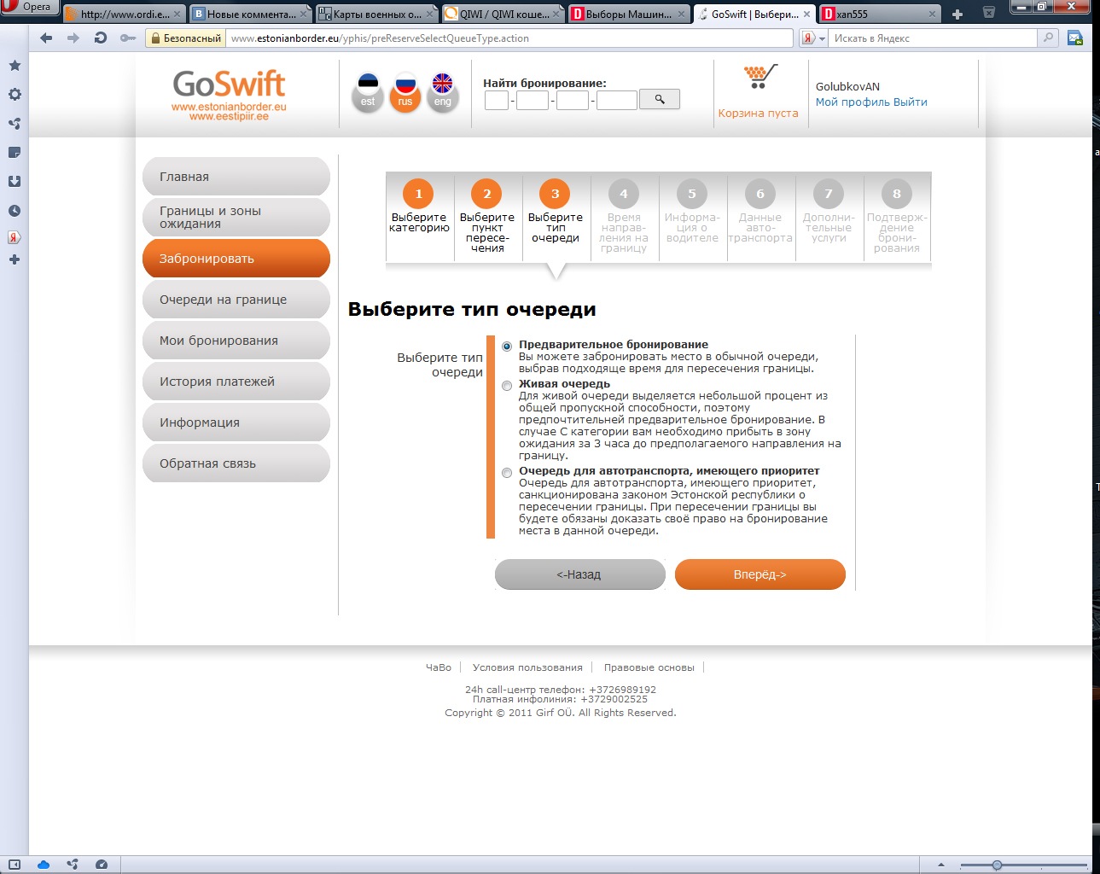This screenshot has height=874, width=1100.
Task: Open 'Обратная связь' menu item
Action: click(236, 463)
